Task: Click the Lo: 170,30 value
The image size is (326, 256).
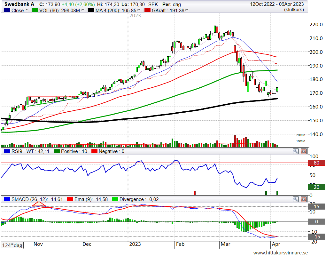Action: 133,4
